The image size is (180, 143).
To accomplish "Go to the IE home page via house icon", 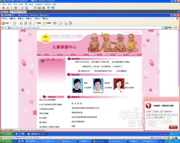I will click(30, 23).
